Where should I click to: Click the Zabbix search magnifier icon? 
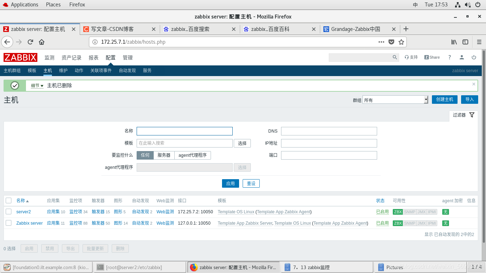click(x=395, y=57)
